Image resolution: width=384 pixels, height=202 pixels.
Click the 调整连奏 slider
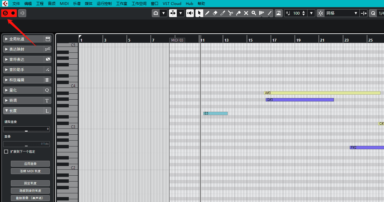(x=26, y=130)
